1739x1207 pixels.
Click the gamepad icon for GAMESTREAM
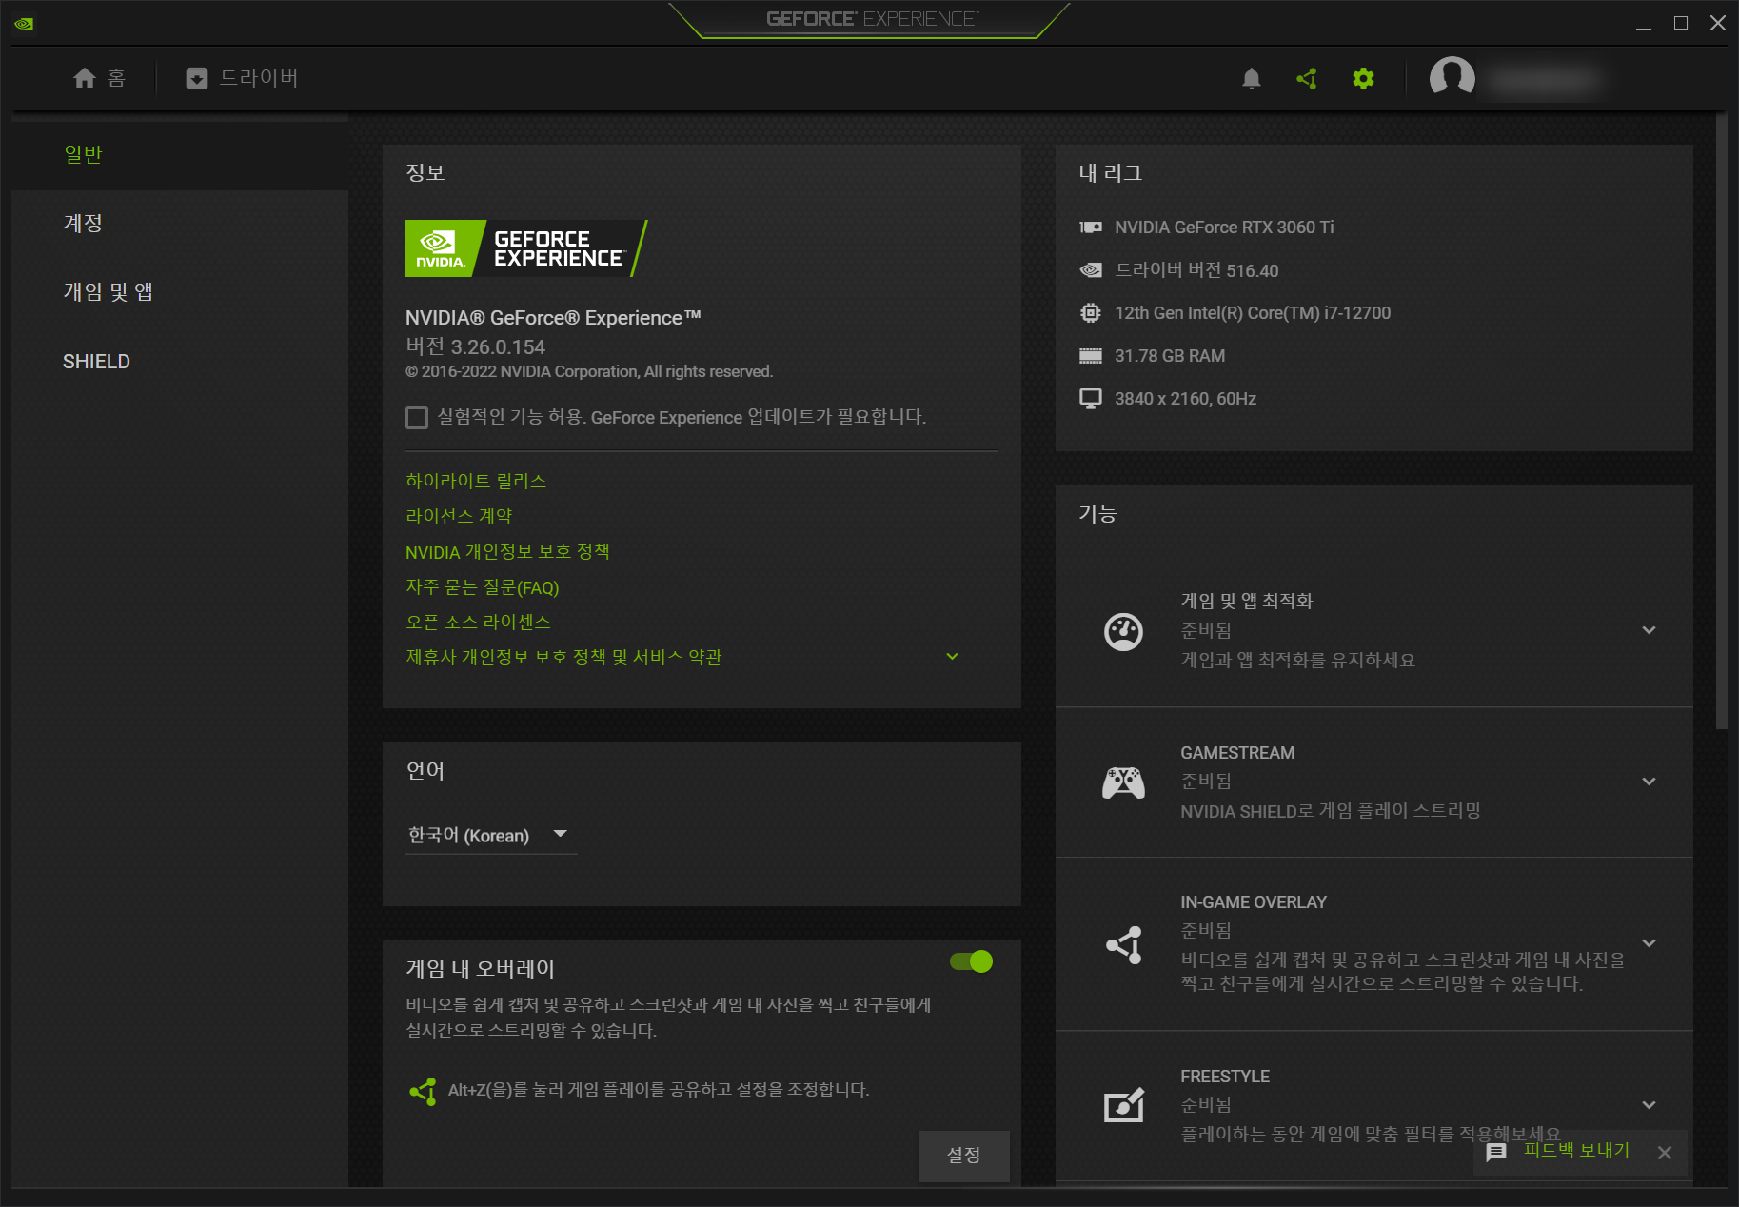pyautogui.click(x=1123, y=782)
